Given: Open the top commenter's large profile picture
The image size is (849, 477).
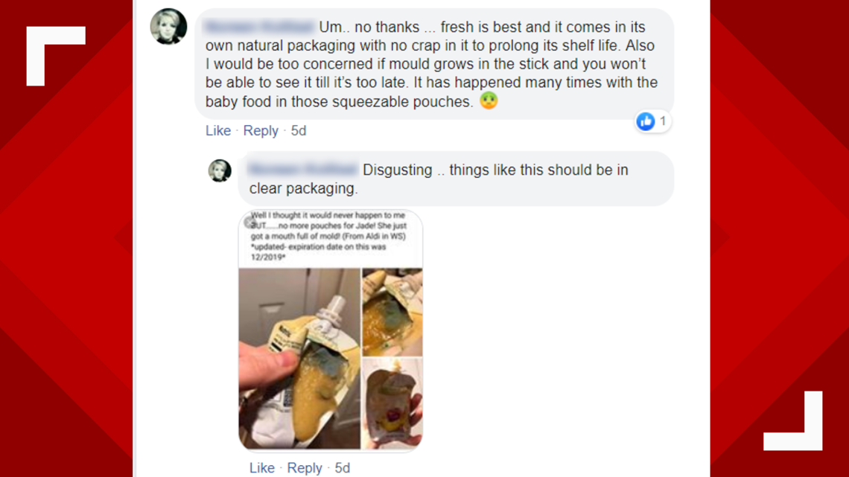Looking at the screenshot, I should [x=168, y=27].
